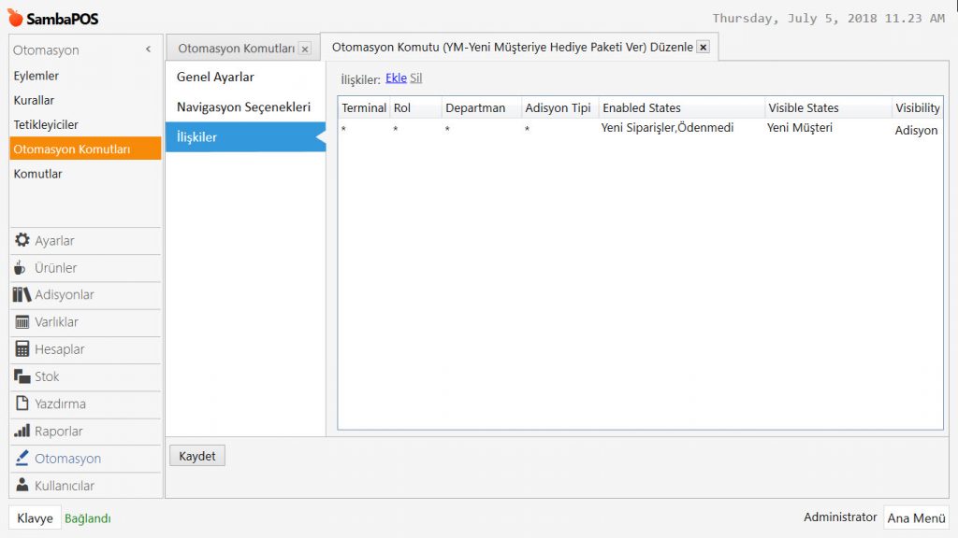Click the Raporlar bar chart icon
Viewport: 958px width, 538px height.
tap(22, 432)
